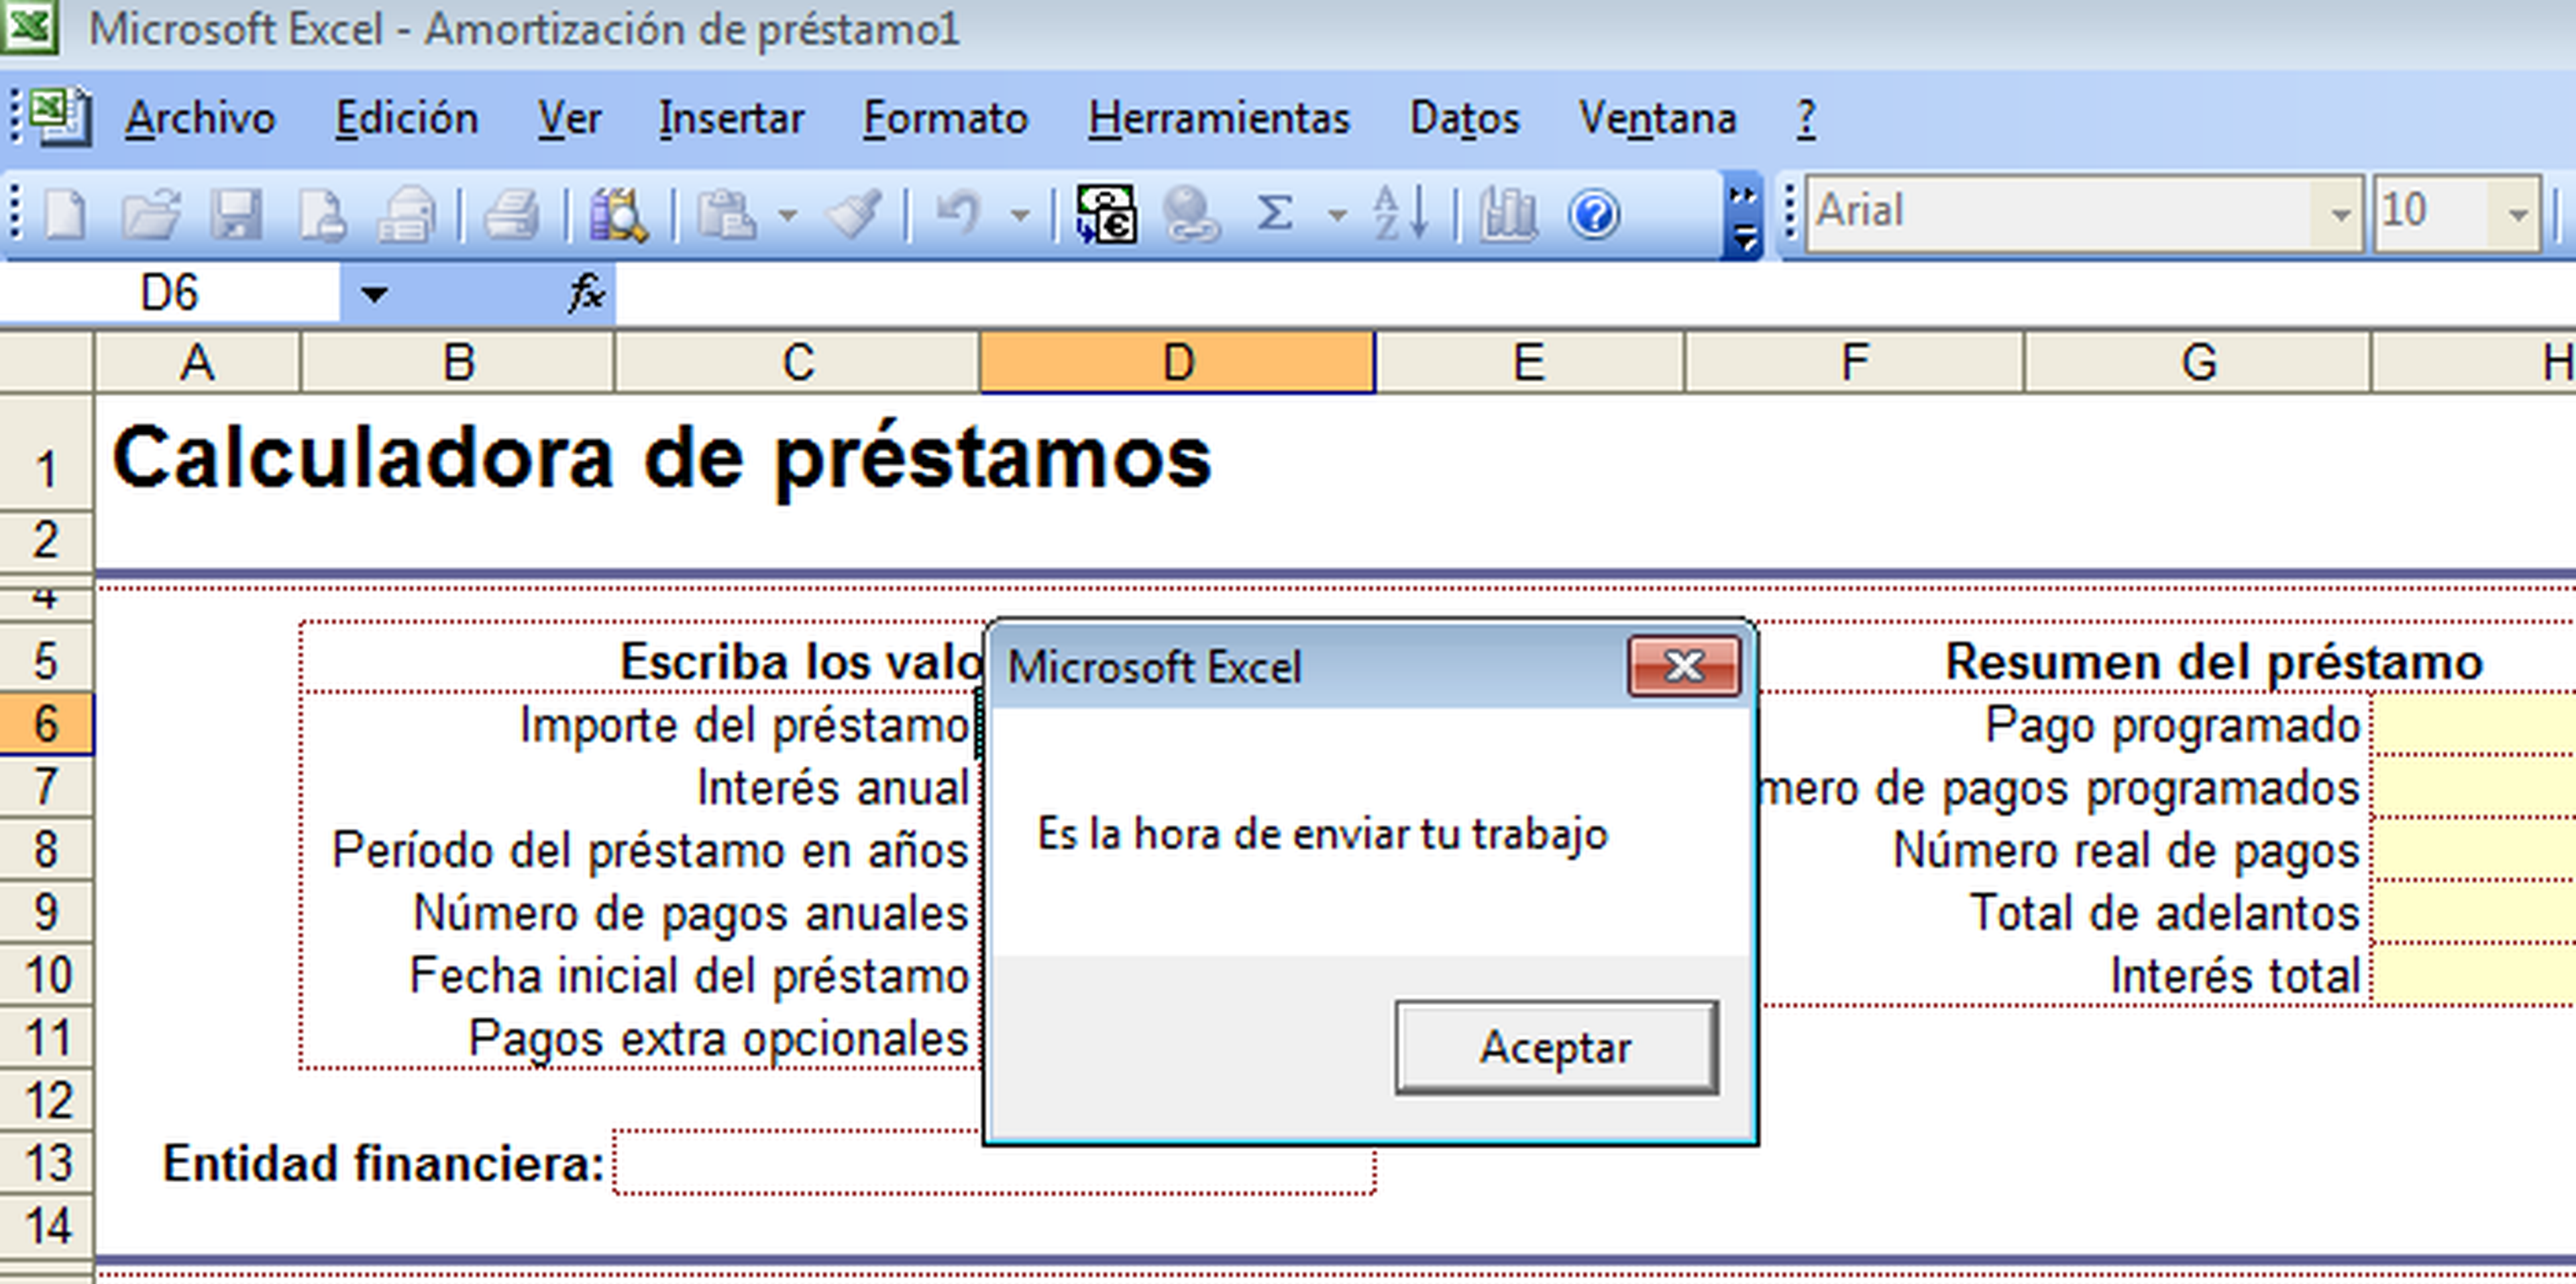Click Aceptar in the Microsoft Excel dialog
Viewport: 2576px width, 1284px height.
point(1557,1047)
